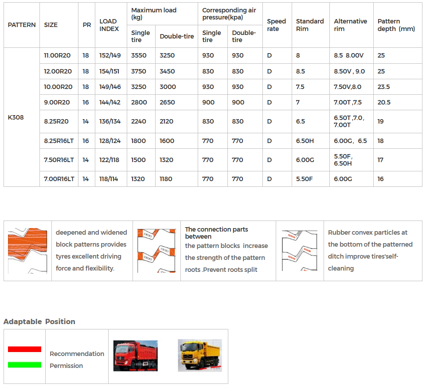This screenshot has height=387, width=426.
Task: Click double-tire load 3450
Action: click(167, 71)
